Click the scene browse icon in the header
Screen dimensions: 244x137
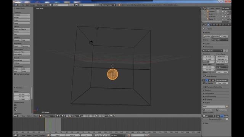click(x=76, y=5)
